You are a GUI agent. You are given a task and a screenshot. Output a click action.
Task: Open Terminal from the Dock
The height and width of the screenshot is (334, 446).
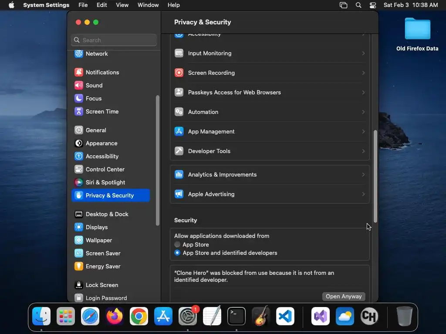pyautogui.click(x=237, y=316)
